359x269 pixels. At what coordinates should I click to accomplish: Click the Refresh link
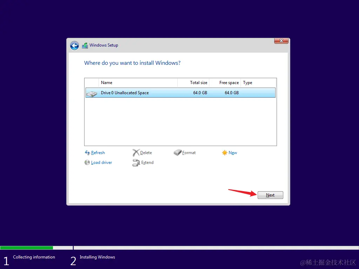pyautogui.click(x=98, y=153)
